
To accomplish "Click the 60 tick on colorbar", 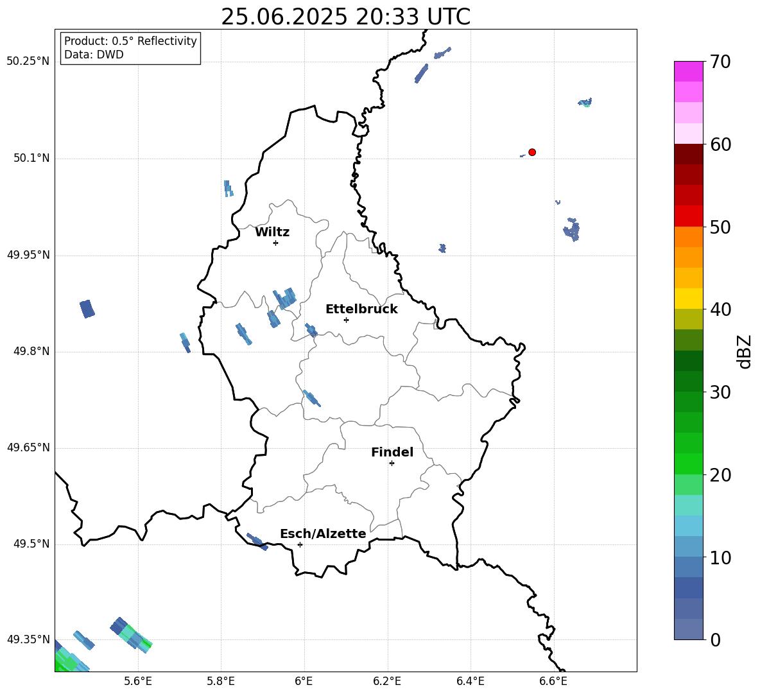I will click(720, 144).
